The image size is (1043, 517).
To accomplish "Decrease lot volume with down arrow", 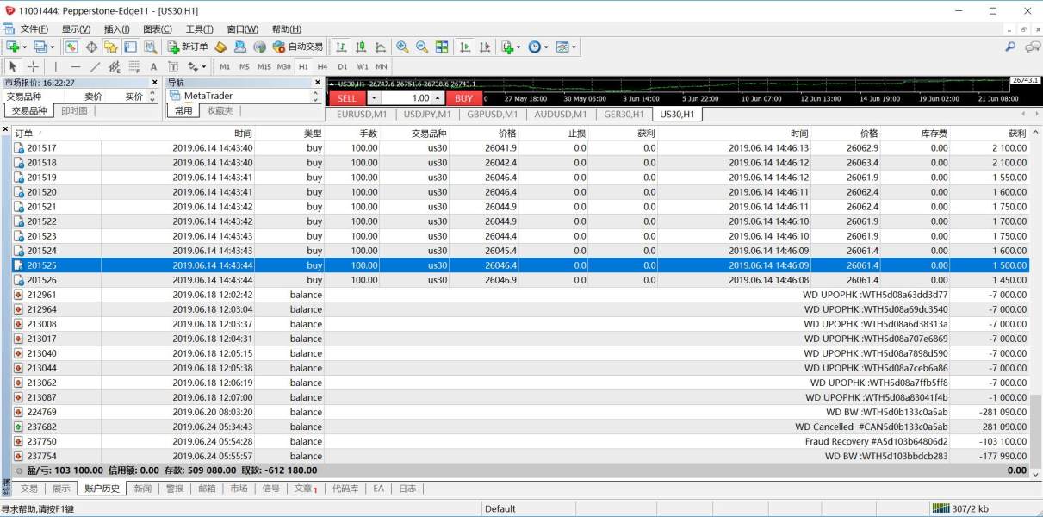I will pyautogui.click(x=374, y=98).
